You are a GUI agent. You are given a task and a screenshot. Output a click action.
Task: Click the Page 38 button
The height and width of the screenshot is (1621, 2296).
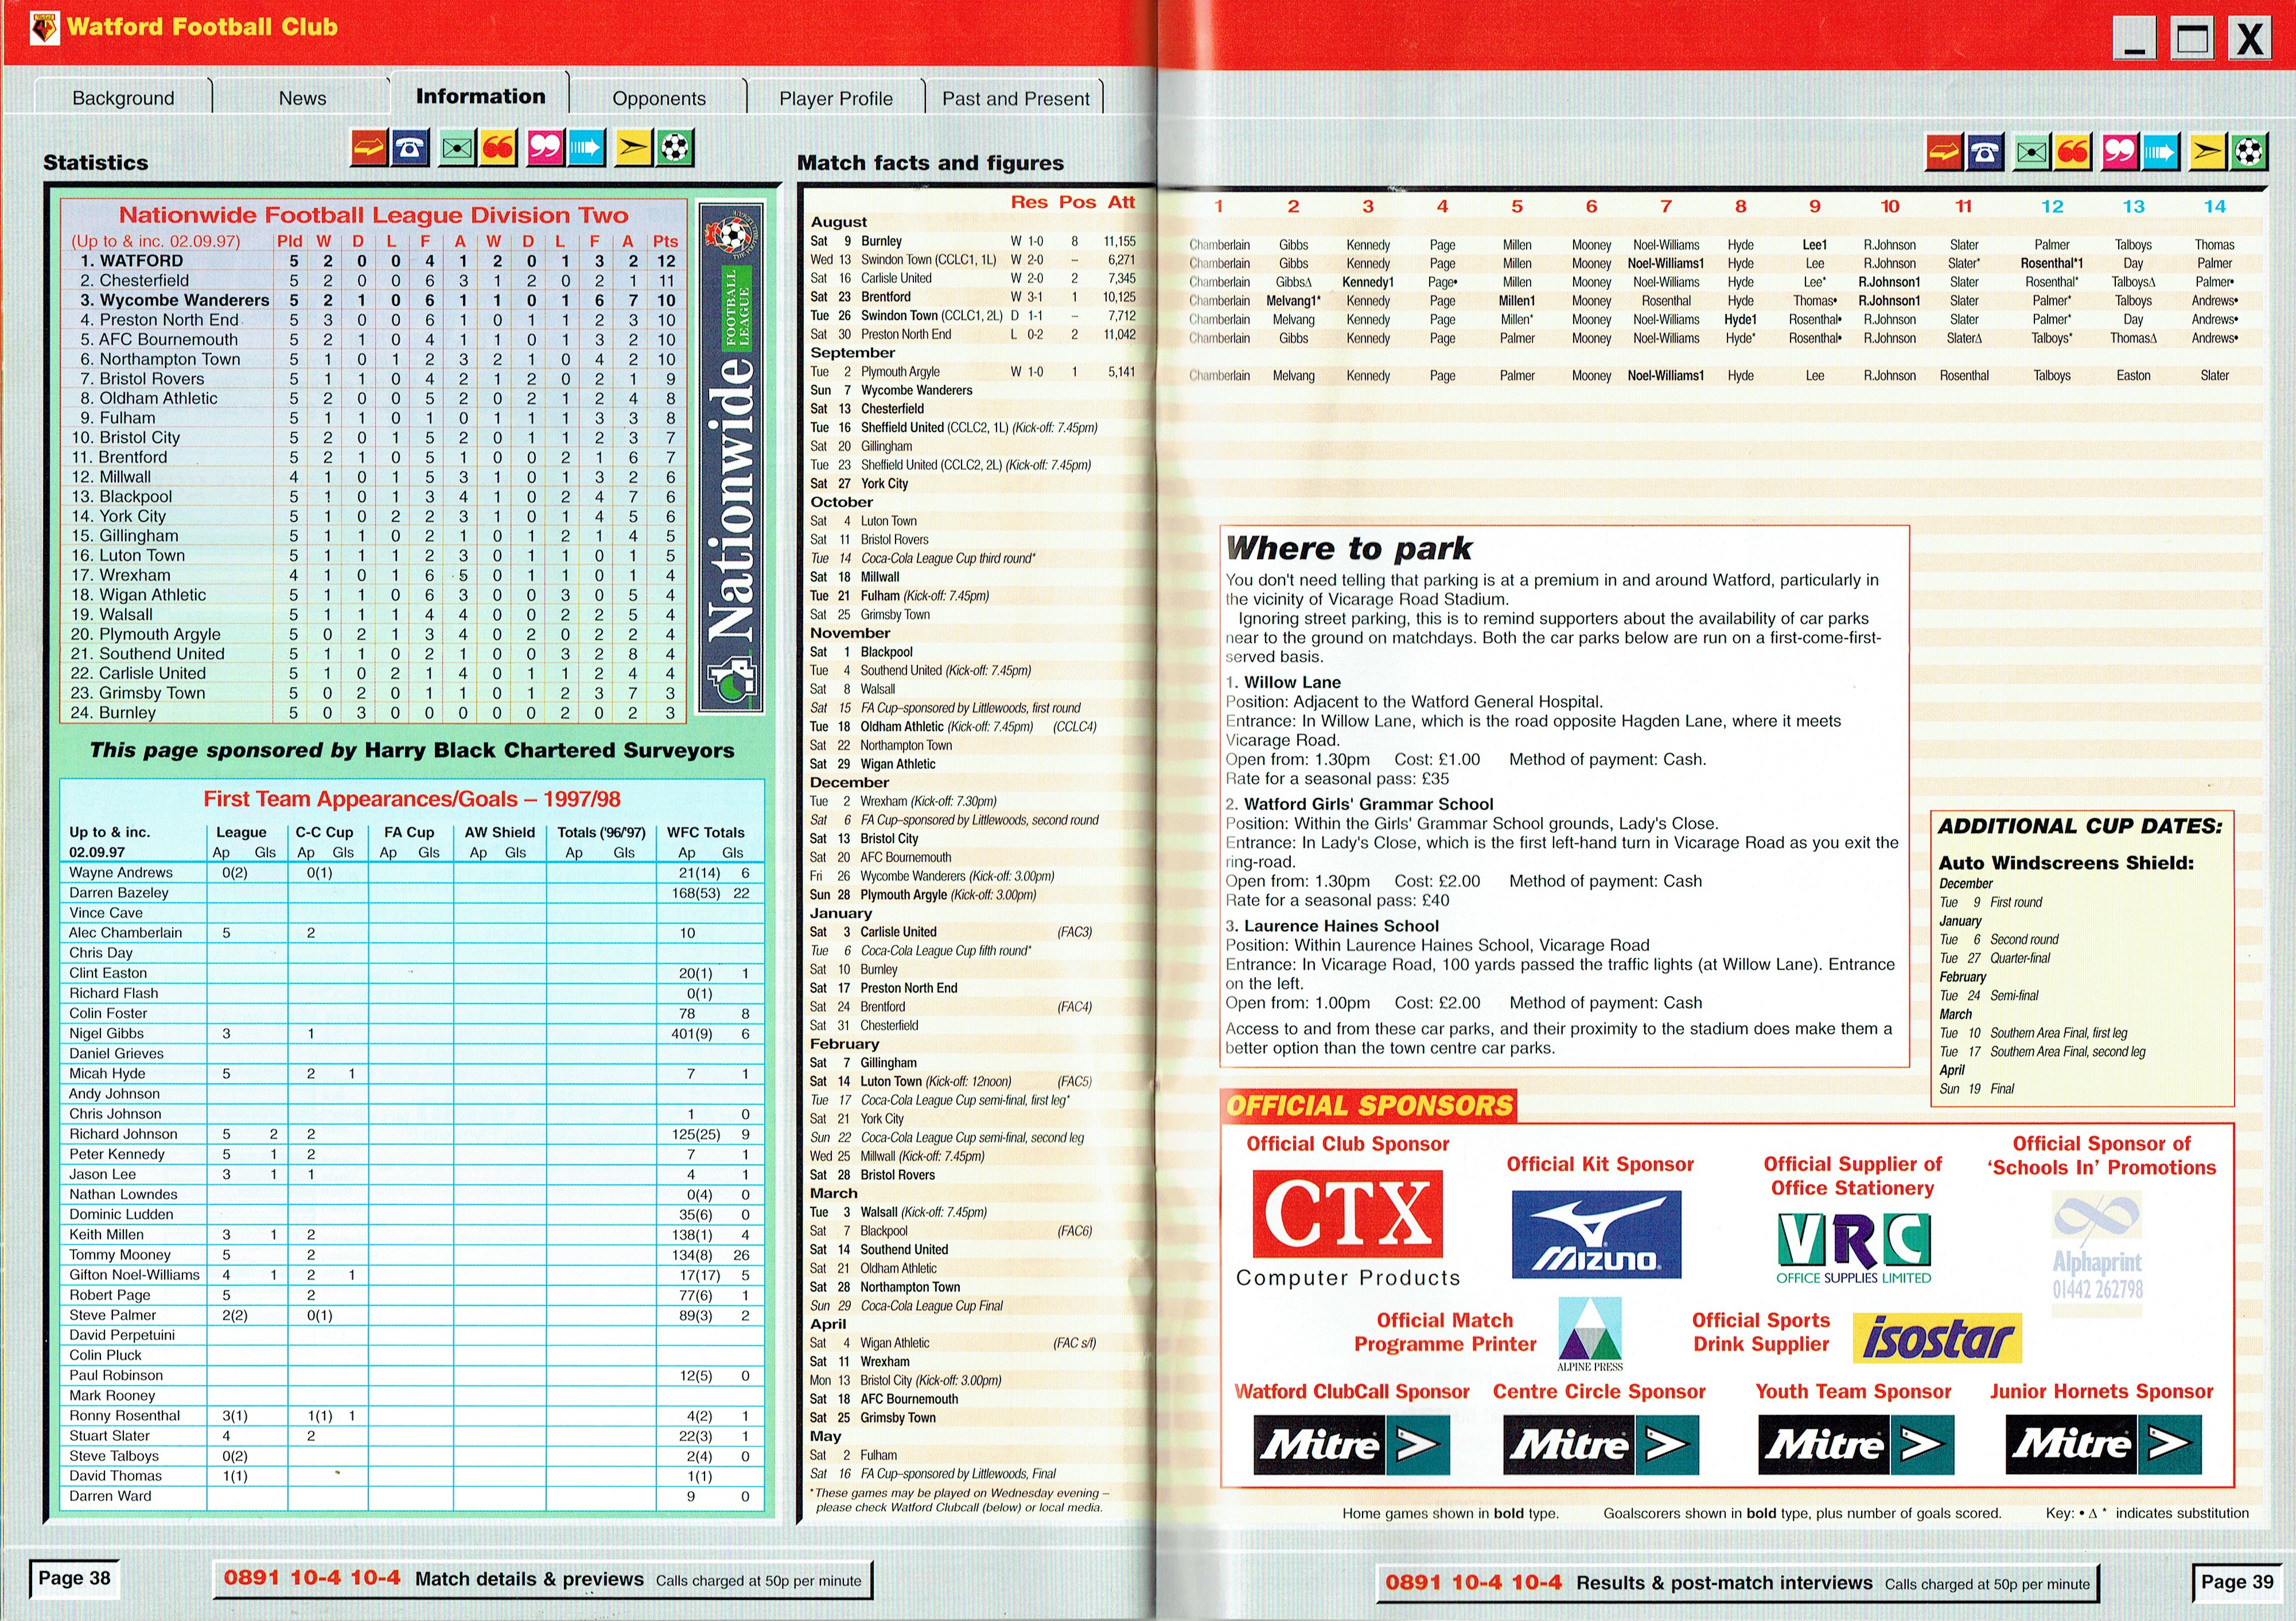pos(74,1578)
